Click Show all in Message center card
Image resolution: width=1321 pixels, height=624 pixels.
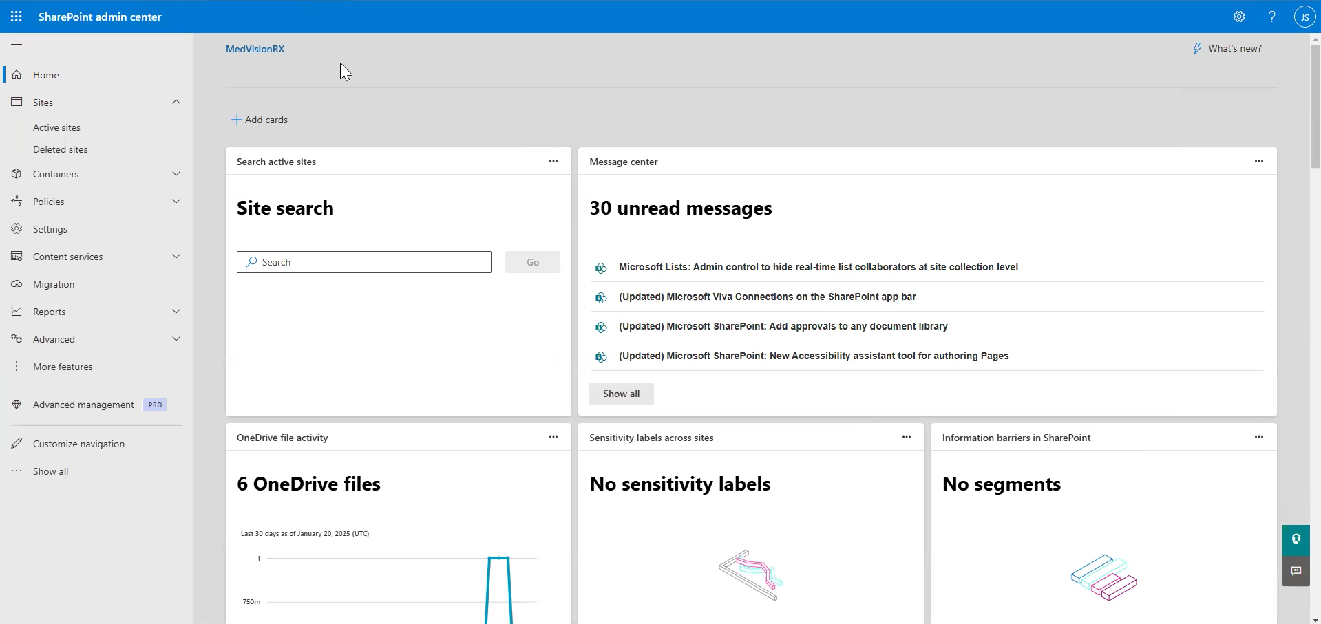[621, 394]
